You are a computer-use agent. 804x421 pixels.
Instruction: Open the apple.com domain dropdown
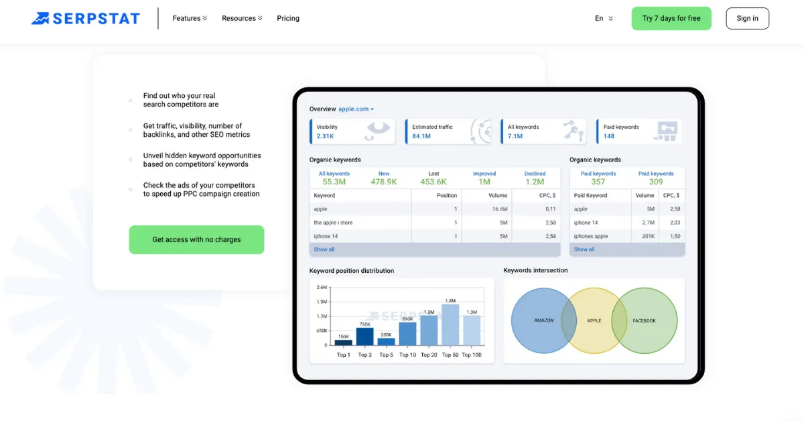pos(355,109)
